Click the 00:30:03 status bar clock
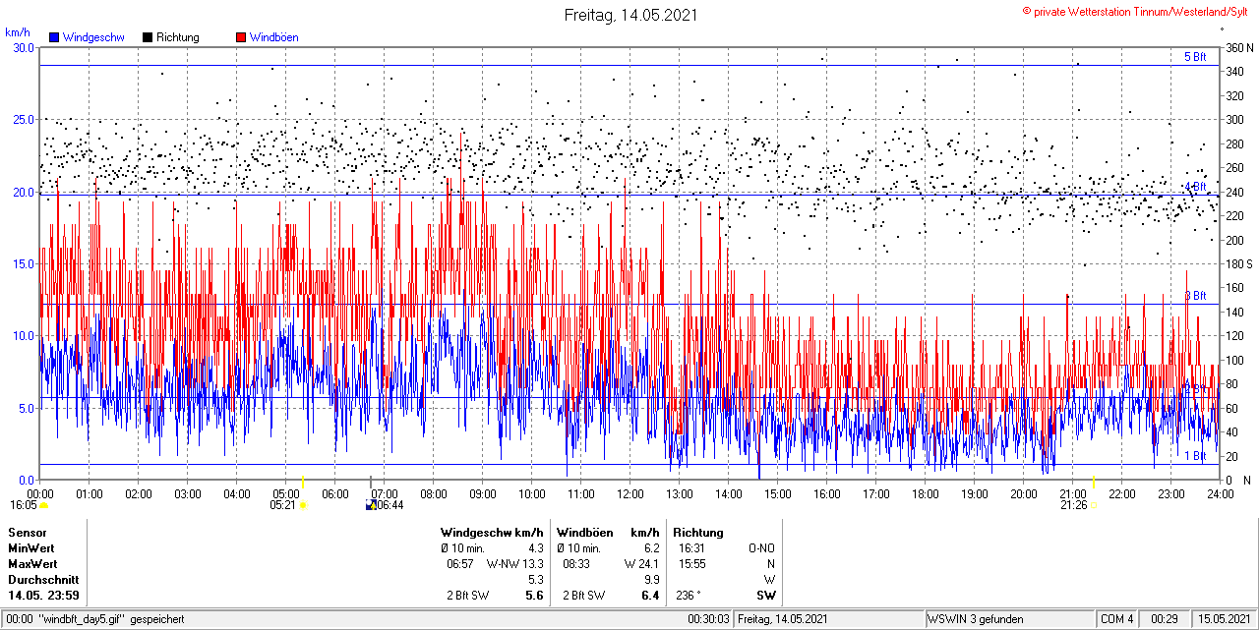The height and width of the screenshot is (630, 1259). (709, 619)
